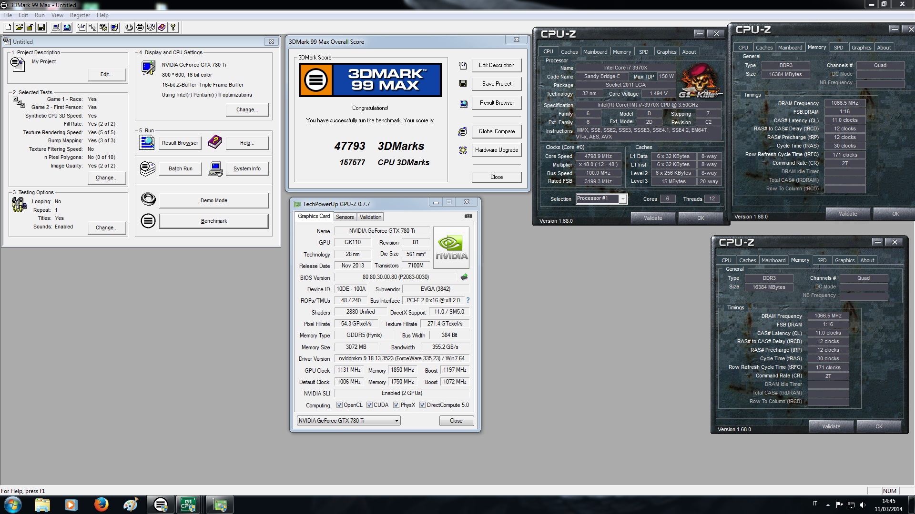The image size is (915, 514).
Task: Switch to the Sensors tab in GPU-Z
Action: coord(345,217)
